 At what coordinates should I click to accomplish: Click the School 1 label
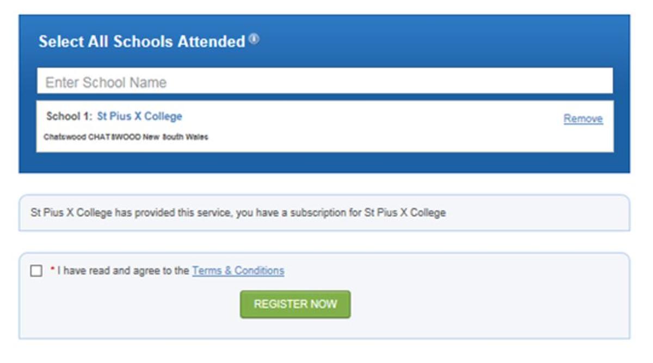click(x=70, y=116)
